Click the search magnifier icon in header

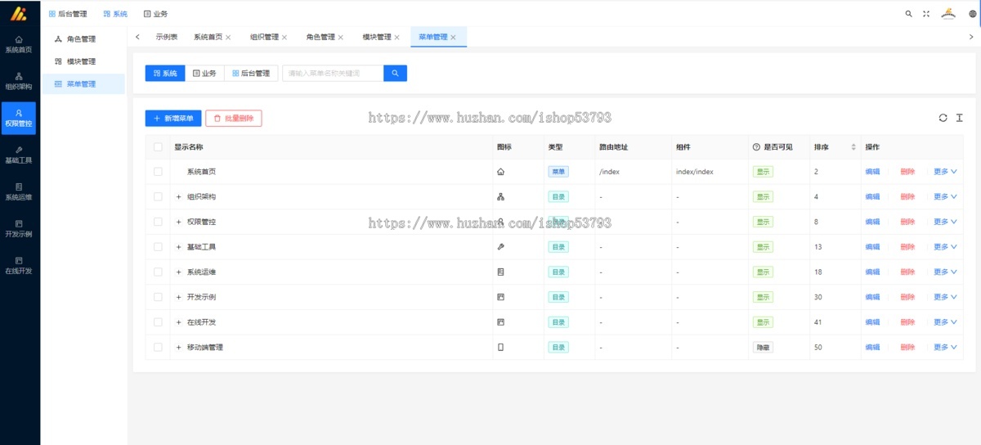pyautogui.click(x=908, y=14)
